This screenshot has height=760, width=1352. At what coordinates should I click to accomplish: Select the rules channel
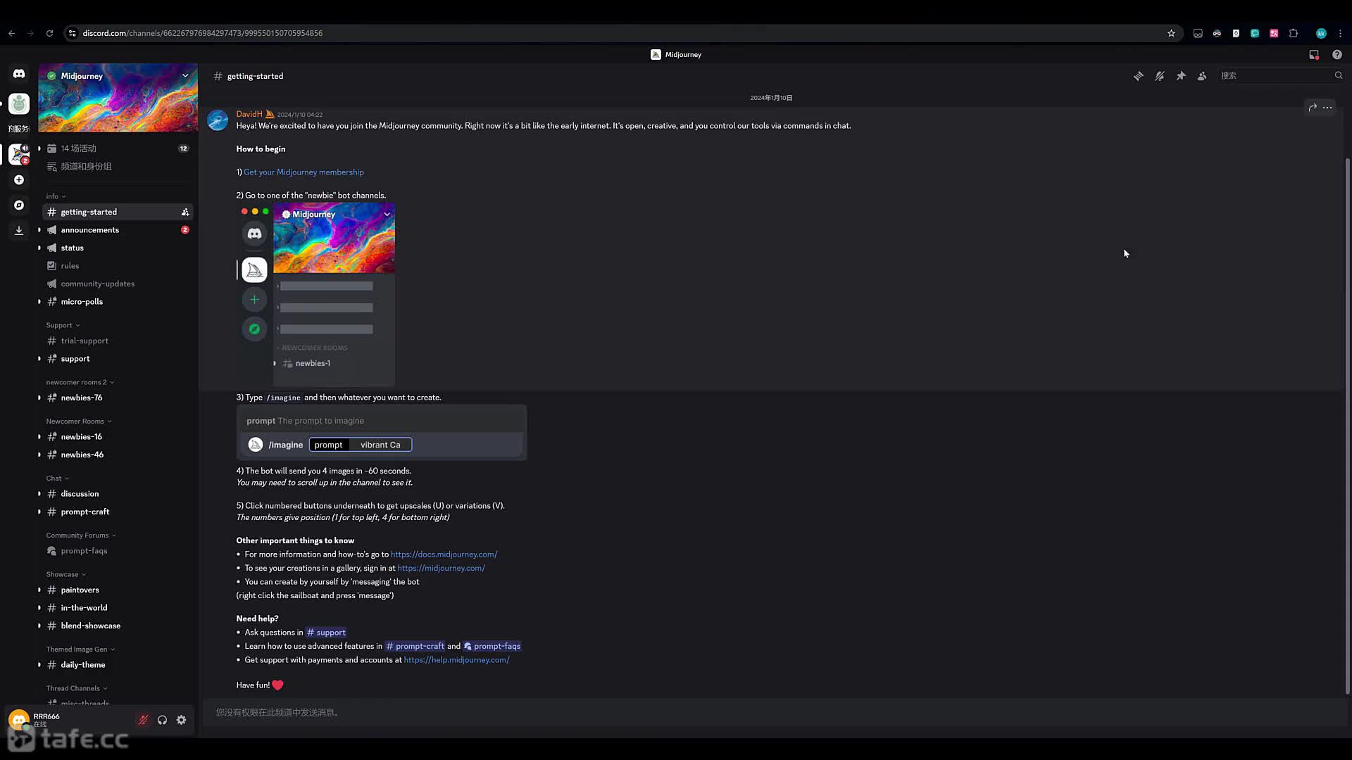(x=117, y=266)
